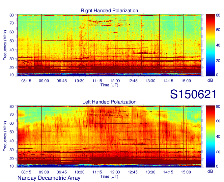Choose the 50 MHz frequency tick of the Left Handed plot
The image size is (224, 182).
click(12, 132)
